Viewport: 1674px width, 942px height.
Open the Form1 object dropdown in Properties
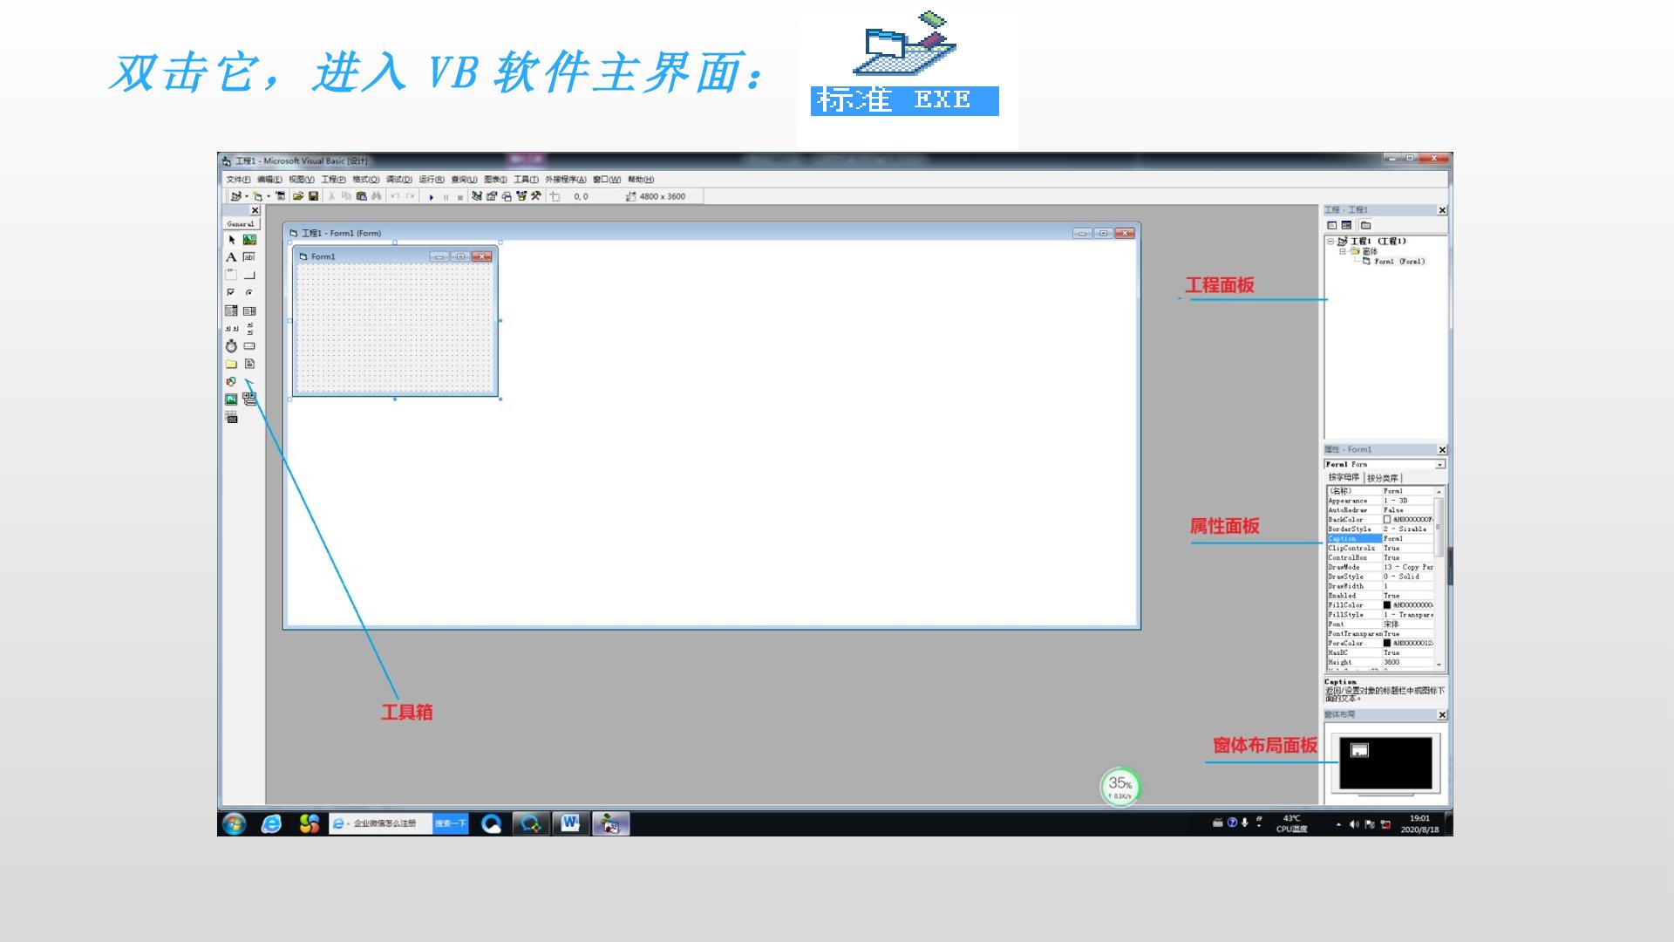coord(1440,464)
